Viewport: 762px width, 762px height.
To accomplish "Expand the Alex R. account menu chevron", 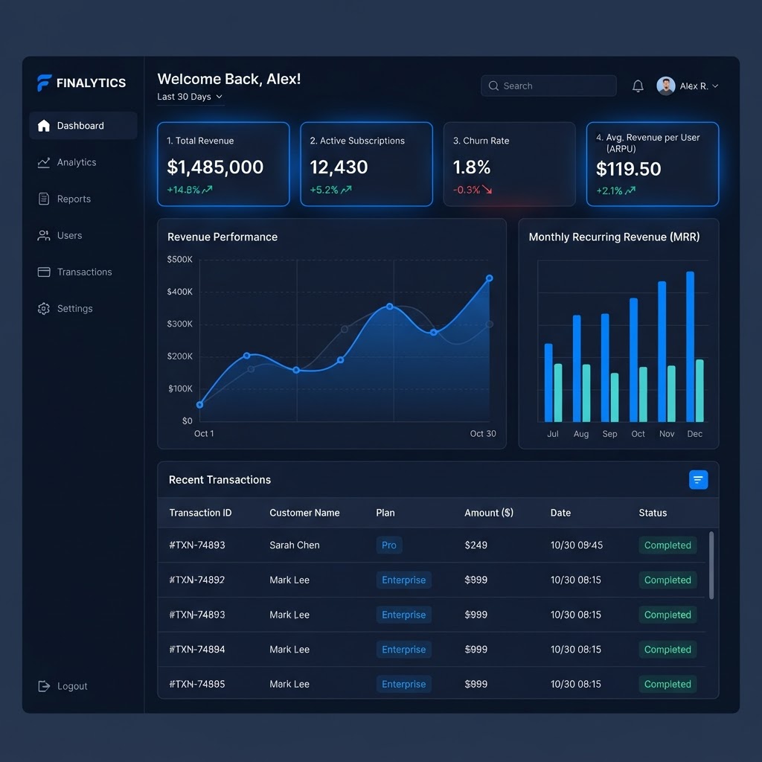I will pyautogui.click(x=715, y=86).
